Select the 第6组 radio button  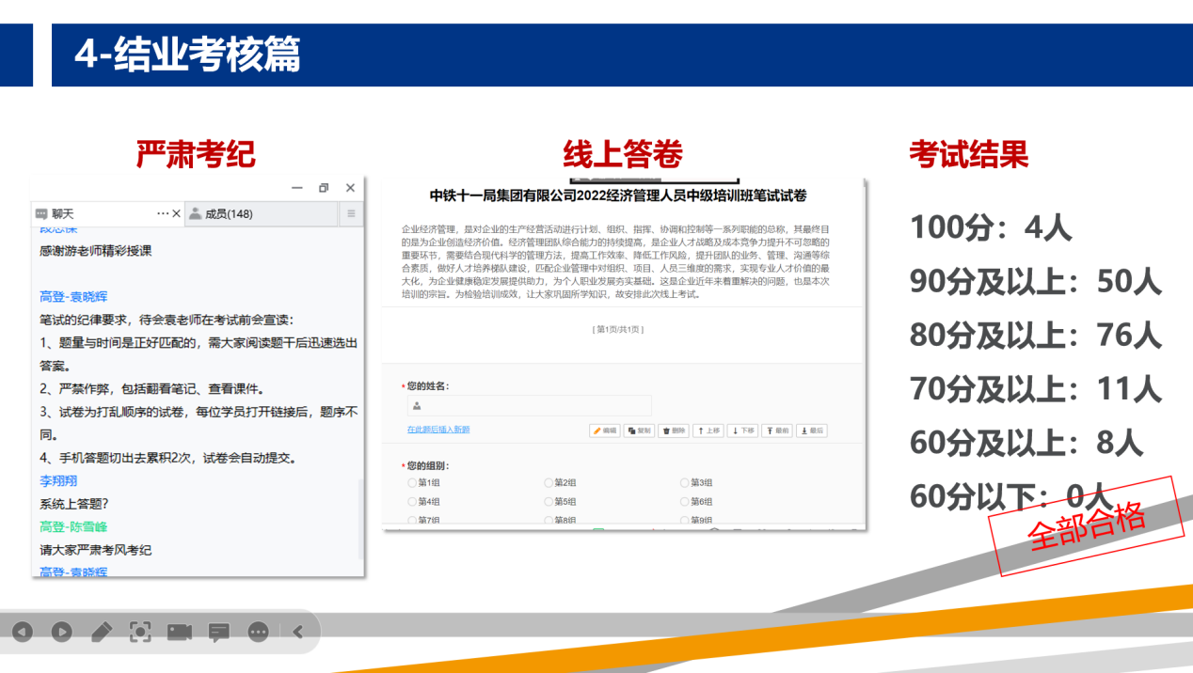[685, 502]
